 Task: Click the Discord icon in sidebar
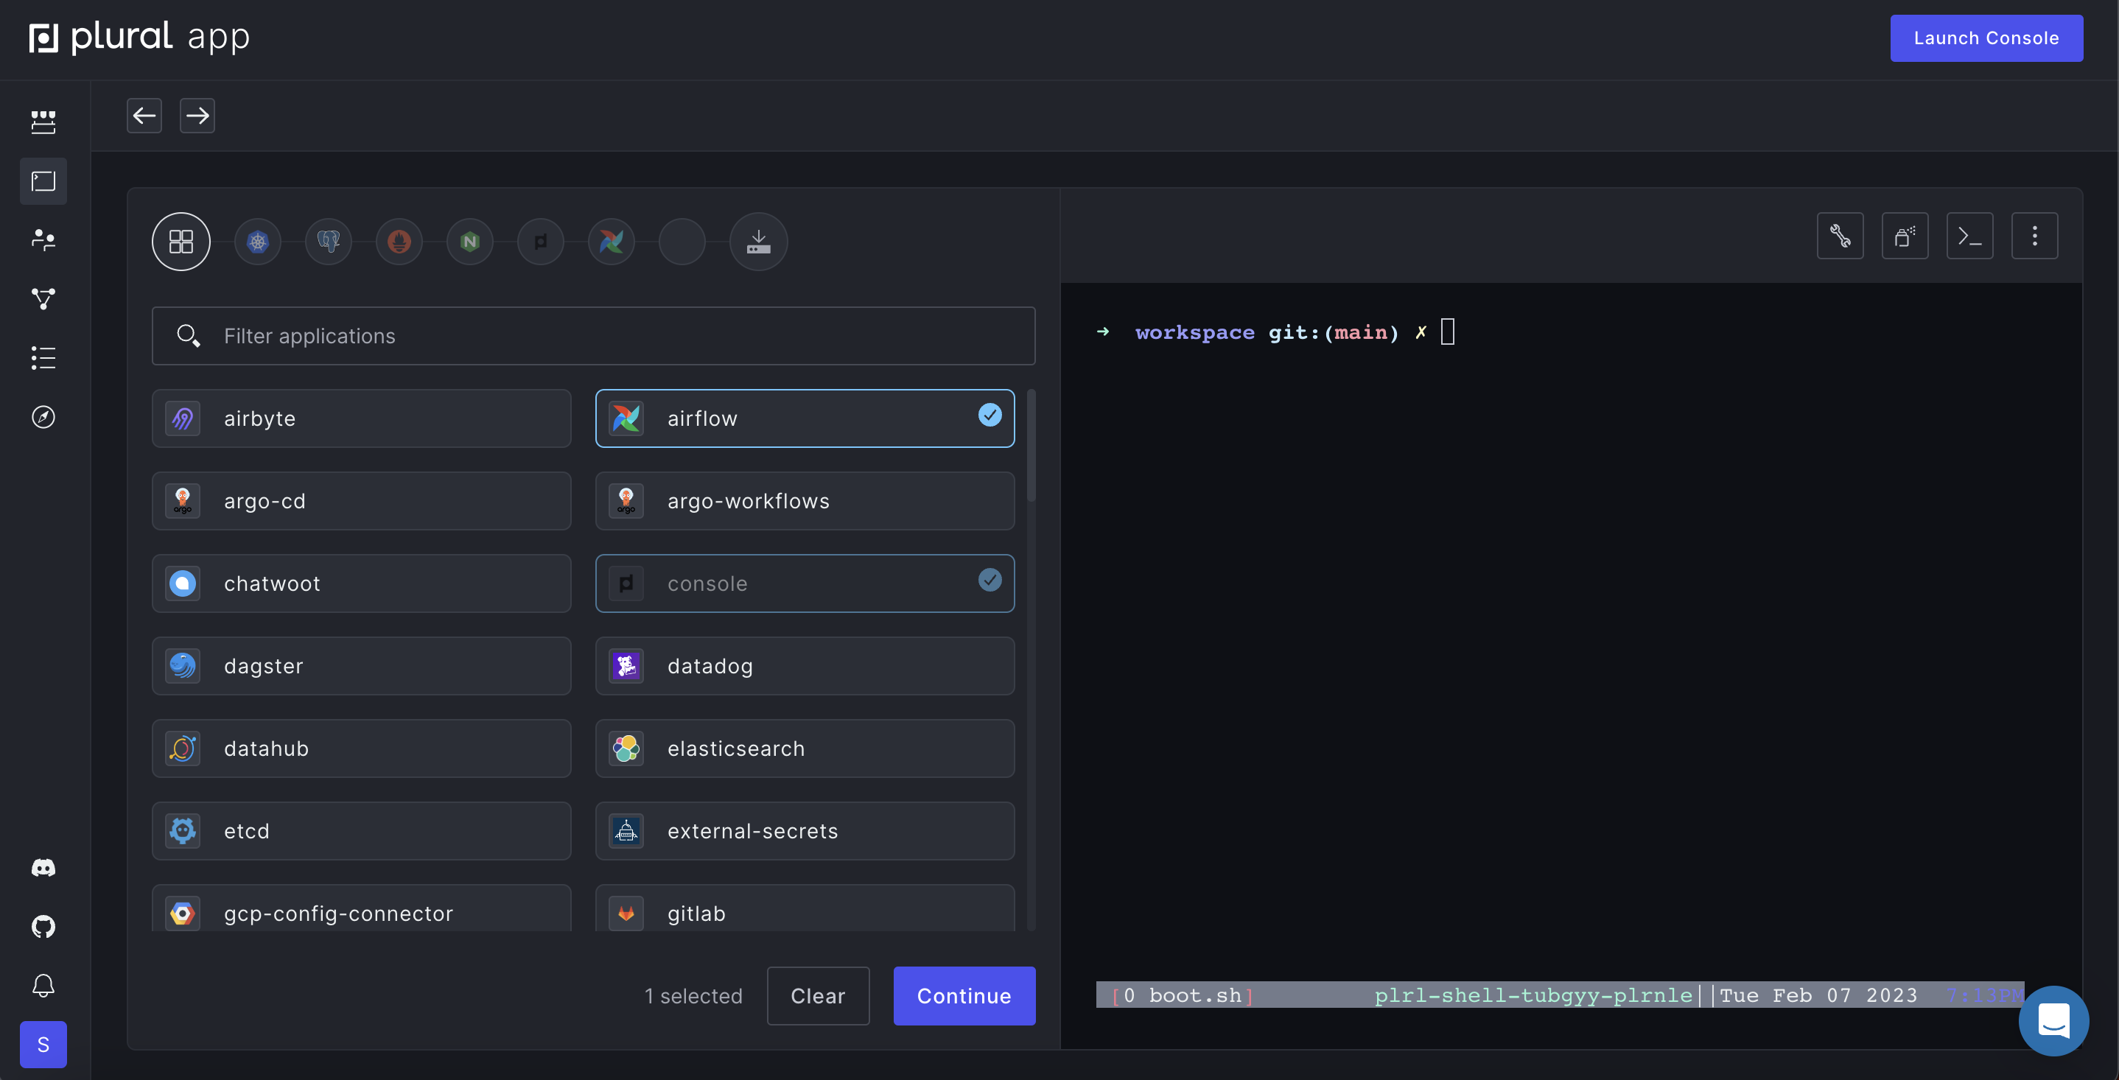(x=43, y=868)
